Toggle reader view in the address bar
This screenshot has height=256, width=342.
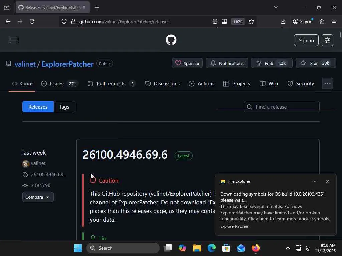pyautogui.click(x=215, y=22)
